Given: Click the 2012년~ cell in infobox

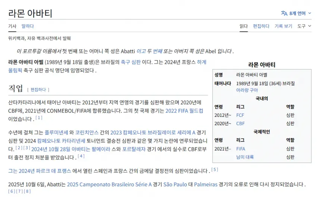Looking at the screenshot, I should 223,115.
